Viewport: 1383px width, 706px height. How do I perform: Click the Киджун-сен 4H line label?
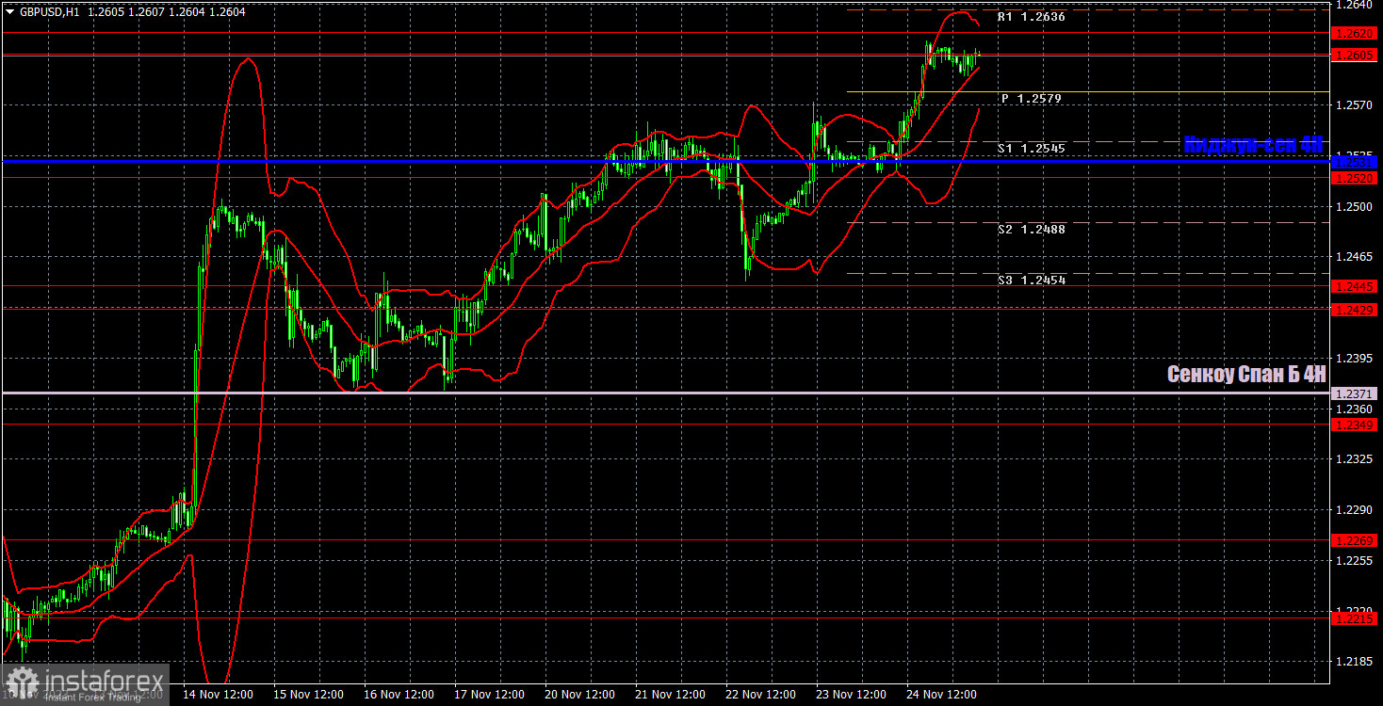[x=1253, y=144]
